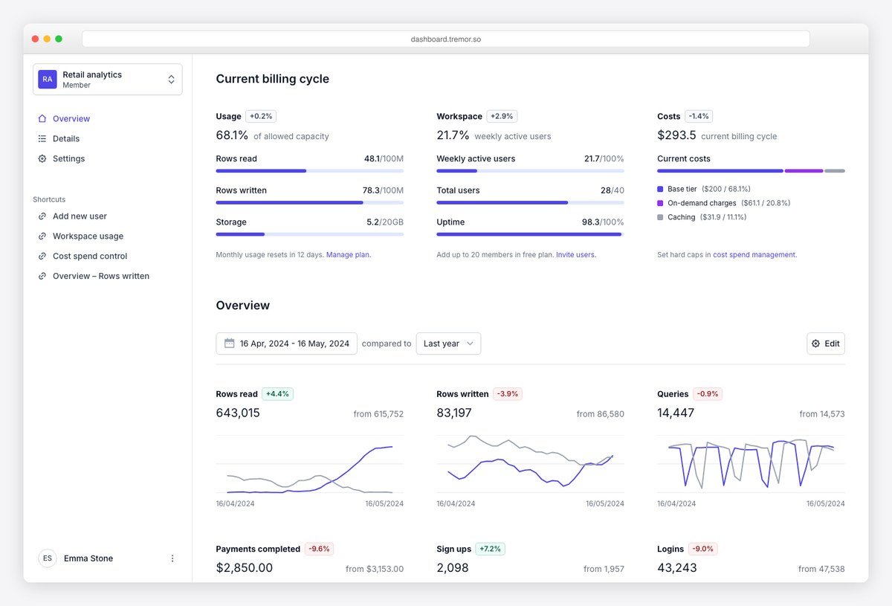
Task: Click the -1.4% Costs badge
Action: (x=699, y=116)
